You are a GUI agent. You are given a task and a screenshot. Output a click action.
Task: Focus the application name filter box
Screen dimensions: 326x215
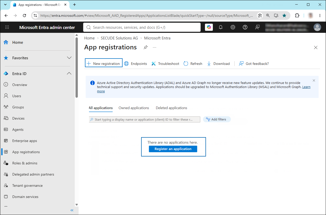(x=145, y=119)
